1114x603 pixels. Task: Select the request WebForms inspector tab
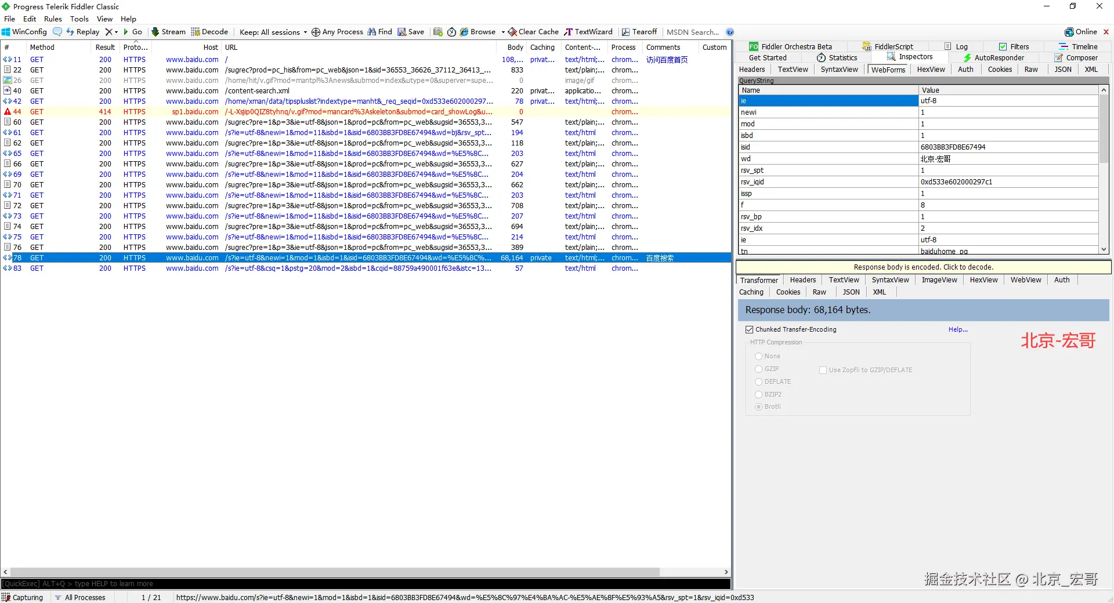point(888,69)
